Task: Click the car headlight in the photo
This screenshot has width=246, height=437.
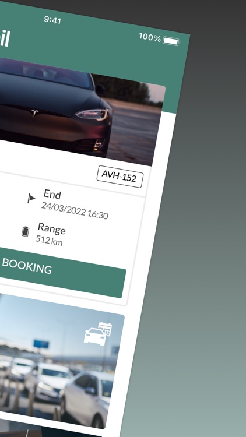Action: [92, 115]
